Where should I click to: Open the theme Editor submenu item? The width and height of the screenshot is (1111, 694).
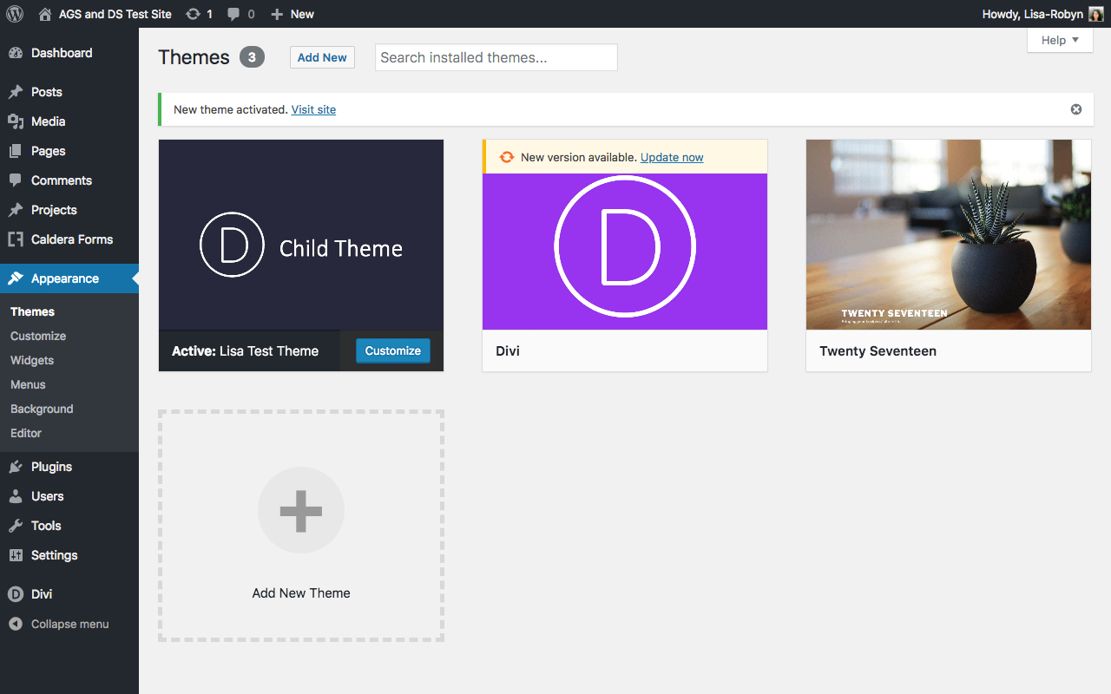(x=26, y=433)
